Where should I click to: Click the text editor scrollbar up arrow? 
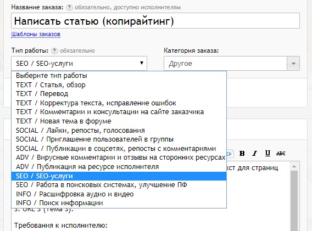point(294,166)
